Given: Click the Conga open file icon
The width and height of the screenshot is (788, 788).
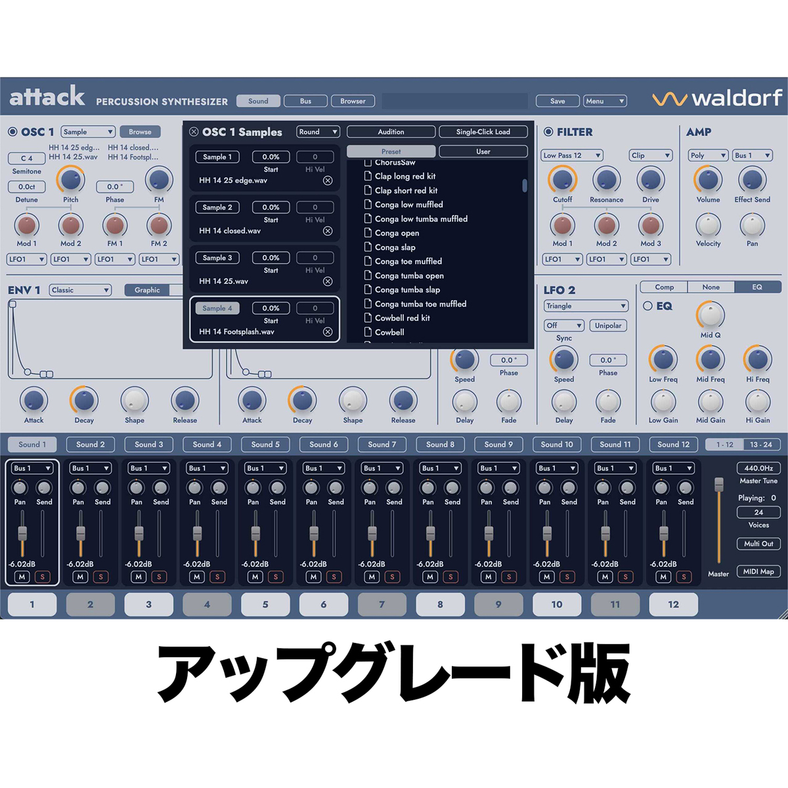Looking at the screenshot, I should coord(368,233).
